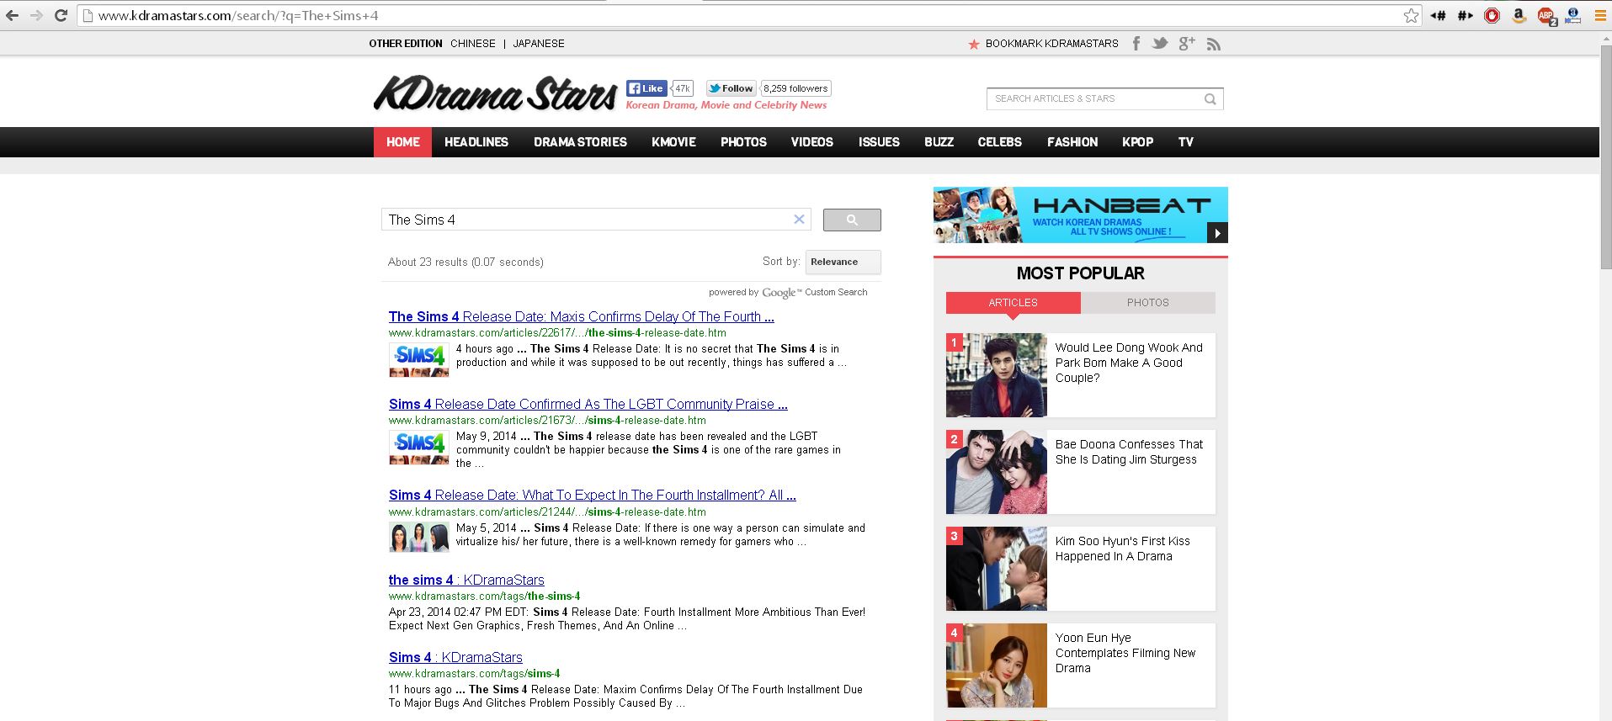Click the Bookmark KDramaStars link

tap(1052, 44)
